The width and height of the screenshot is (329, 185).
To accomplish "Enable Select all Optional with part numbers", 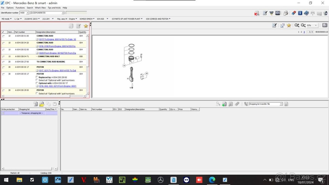I will 37,80.
